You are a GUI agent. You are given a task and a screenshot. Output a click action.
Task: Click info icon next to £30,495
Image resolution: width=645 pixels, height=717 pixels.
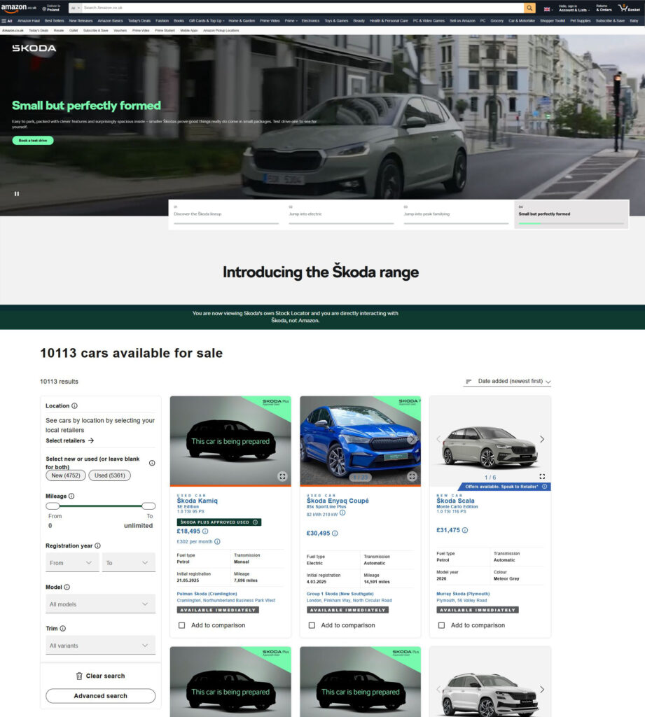(x=335, y=533)
